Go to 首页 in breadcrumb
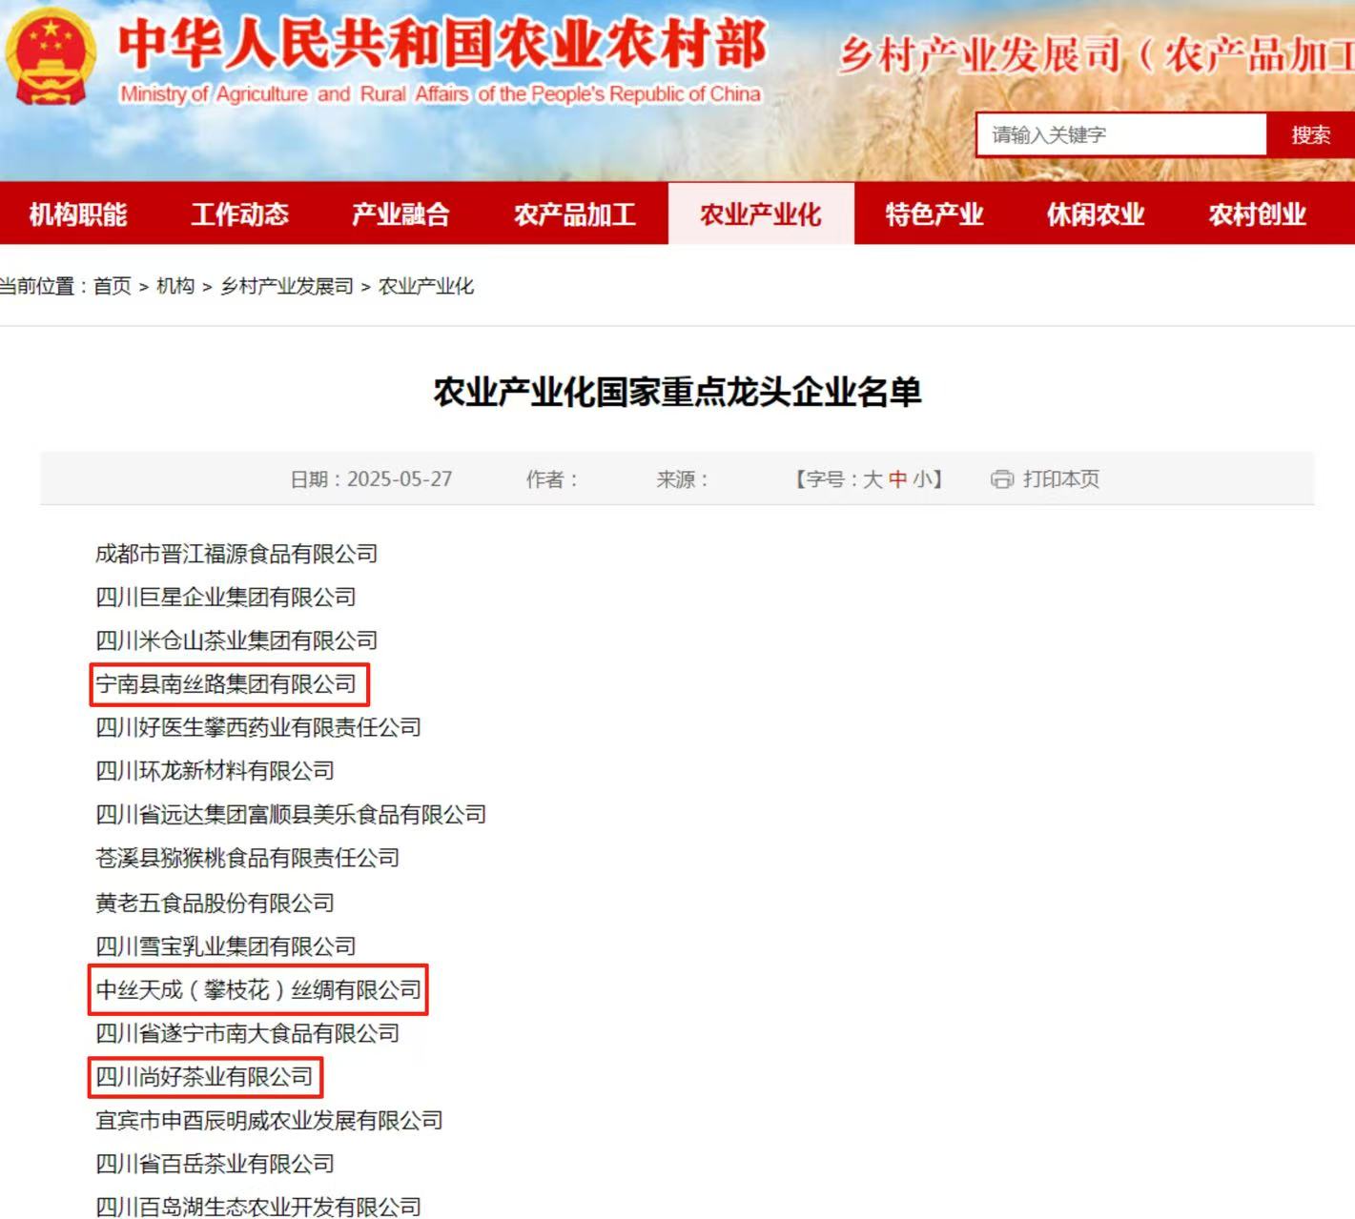Screen dimensions: 1355x1219 (113, 286)
